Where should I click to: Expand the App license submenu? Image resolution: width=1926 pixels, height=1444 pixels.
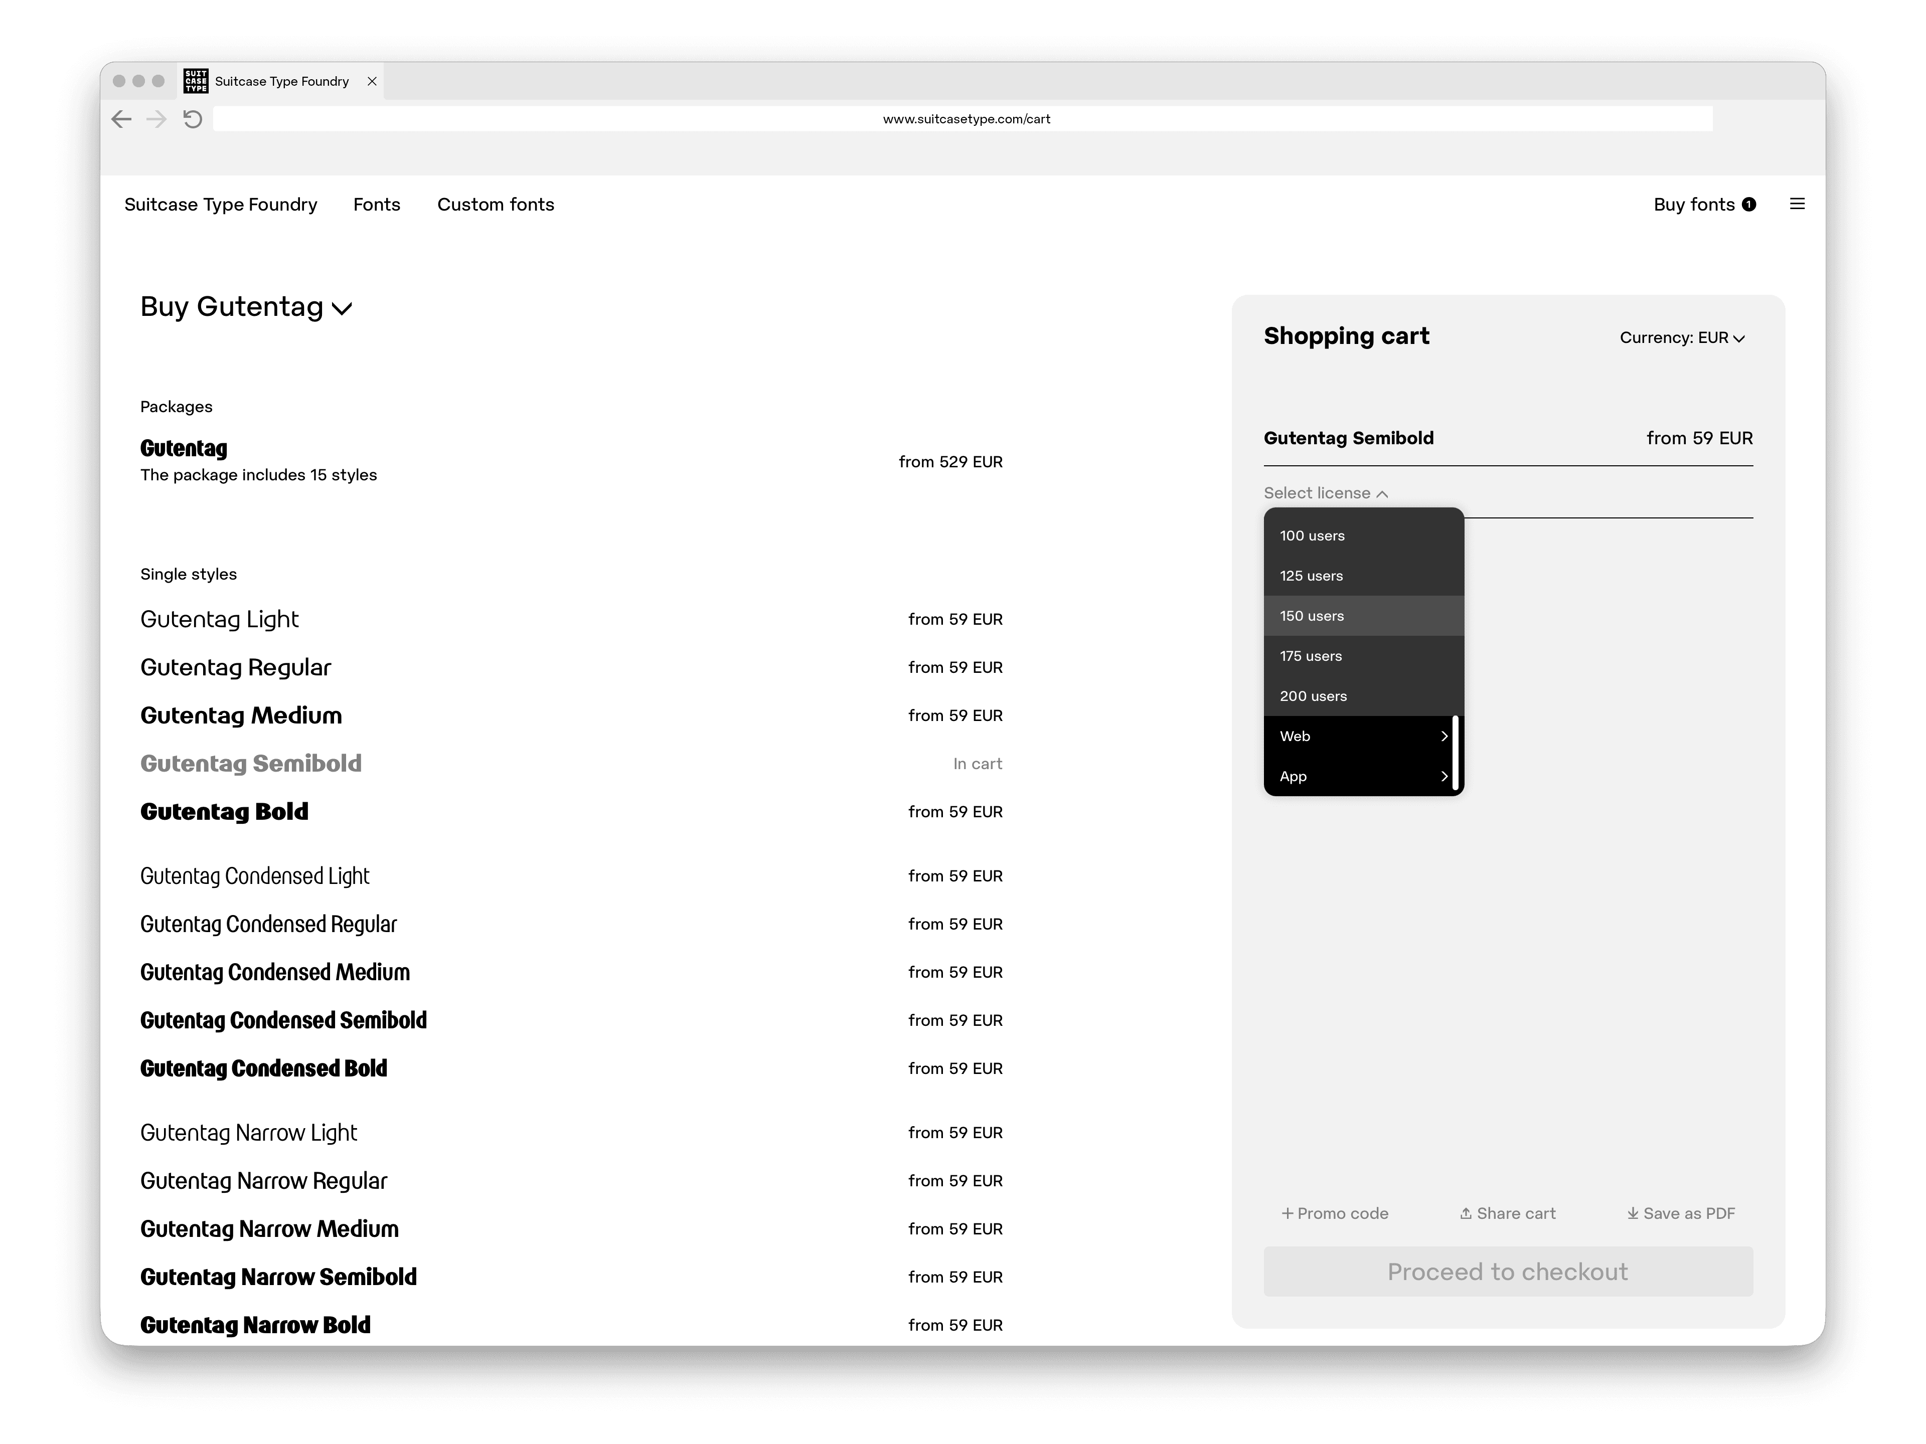(x=1364, y=776)
